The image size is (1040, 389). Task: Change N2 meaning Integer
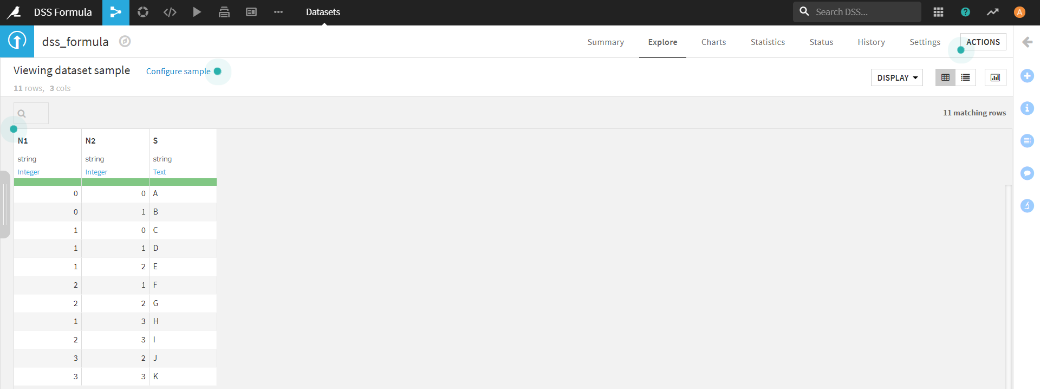96,172
